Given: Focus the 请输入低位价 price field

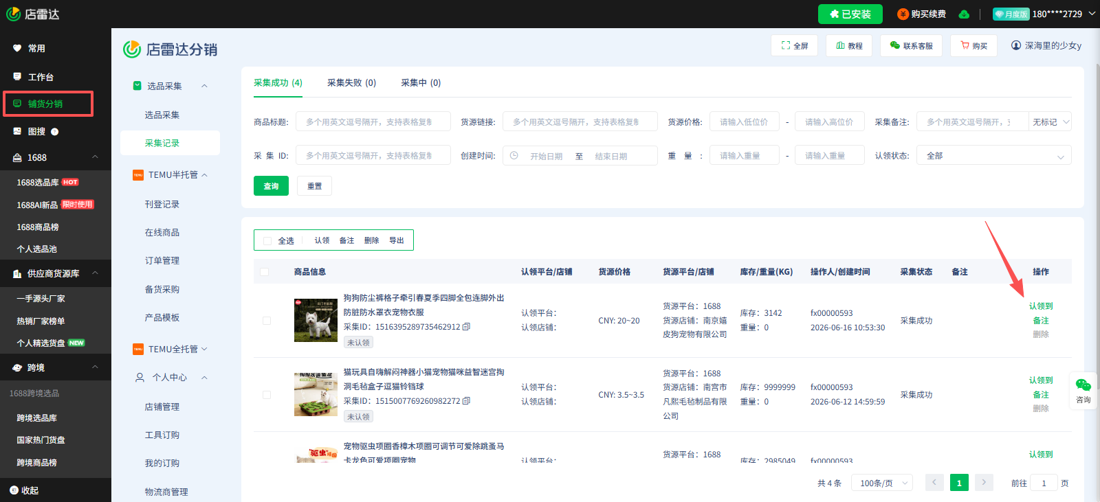Looking at the screenshot, I should pos(745,122).
